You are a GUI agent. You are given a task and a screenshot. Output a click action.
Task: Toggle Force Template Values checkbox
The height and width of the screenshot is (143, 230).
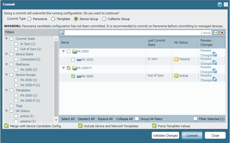pos(154,126)
